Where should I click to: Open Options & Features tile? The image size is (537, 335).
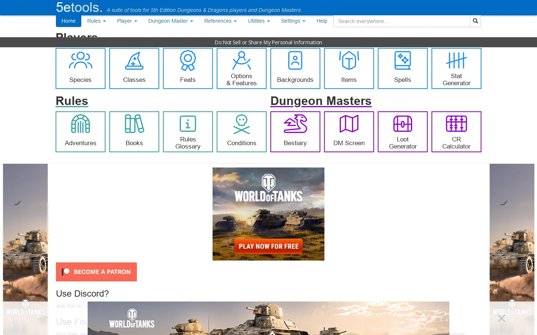(x=242, y=68)
